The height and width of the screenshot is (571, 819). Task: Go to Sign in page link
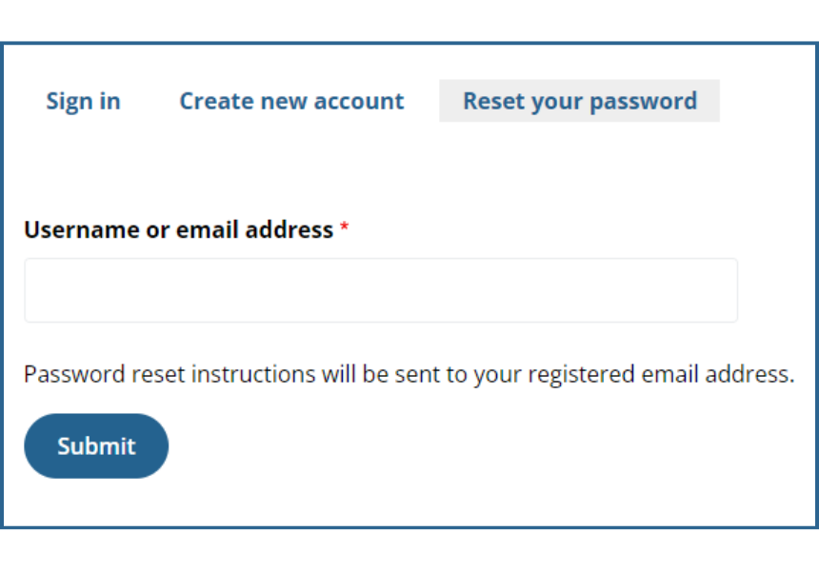[x=83, y=101]
